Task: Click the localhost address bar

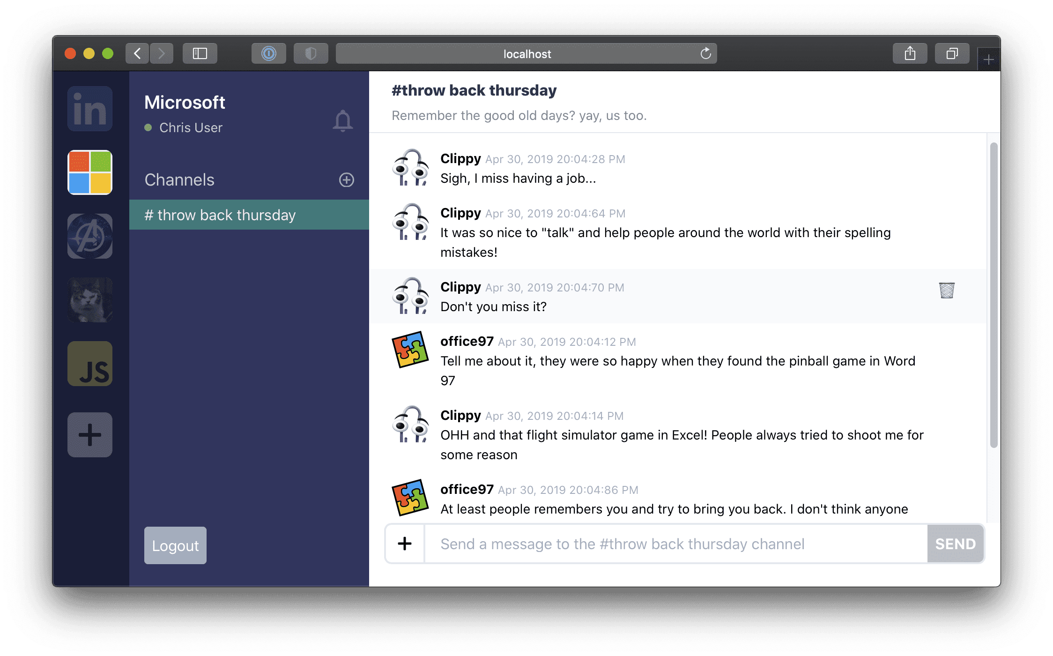Action: tap(526, 53)
